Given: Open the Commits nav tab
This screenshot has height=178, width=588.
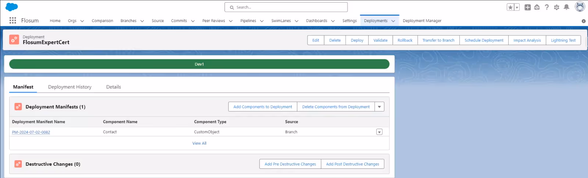Looking at the screenshot, I should click(179, 21).
